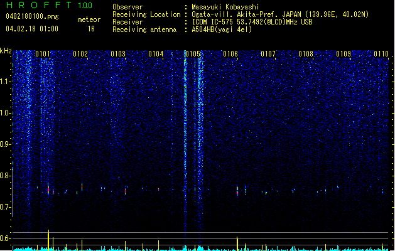Click the 0105 time marker

(193, 54)
